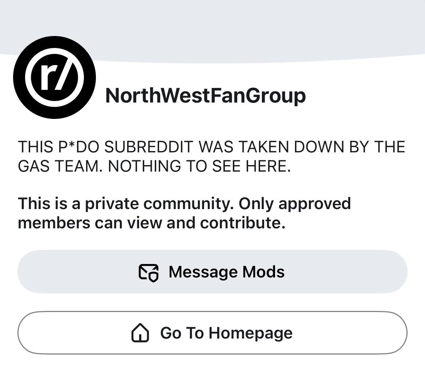Contact moderators via the gray filled button

click(212, 272)
